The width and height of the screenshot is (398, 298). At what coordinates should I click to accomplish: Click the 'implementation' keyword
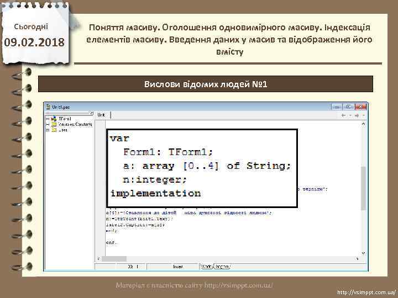coord(155,194)
